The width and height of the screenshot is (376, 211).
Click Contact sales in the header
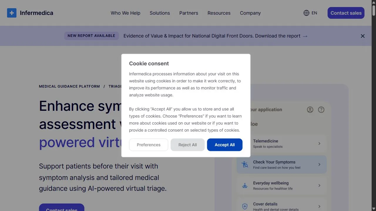click(346, 13)
